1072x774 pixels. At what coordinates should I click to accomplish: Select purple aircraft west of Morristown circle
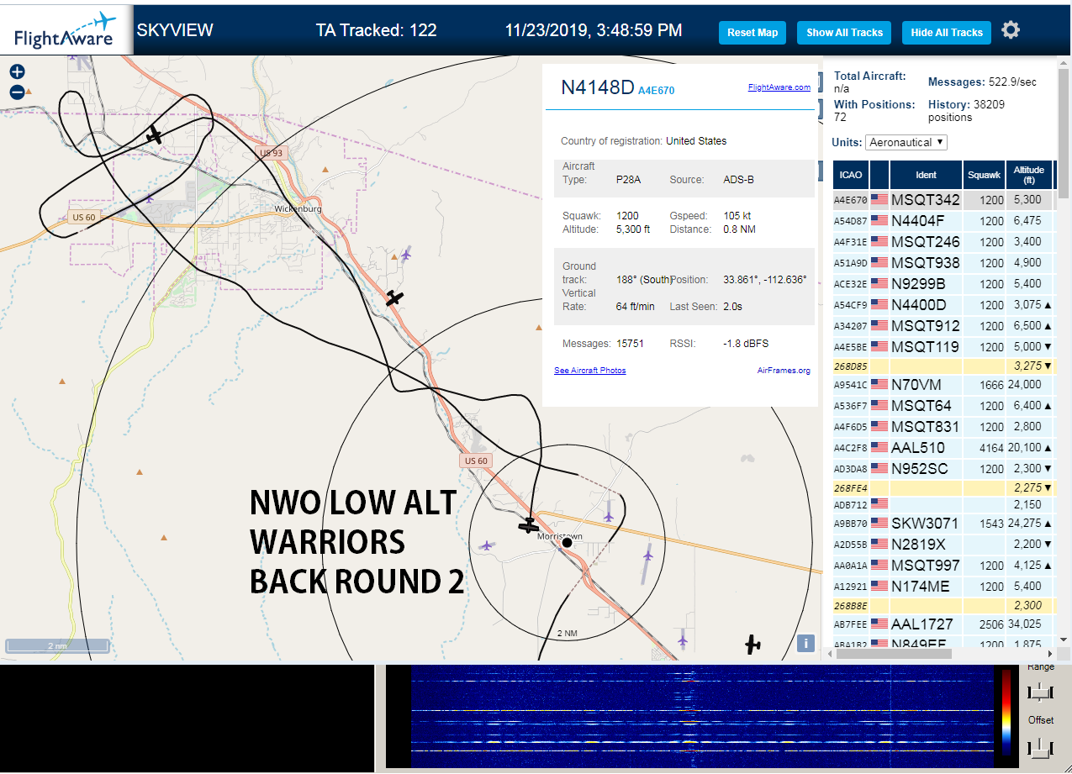pos(486,545)
